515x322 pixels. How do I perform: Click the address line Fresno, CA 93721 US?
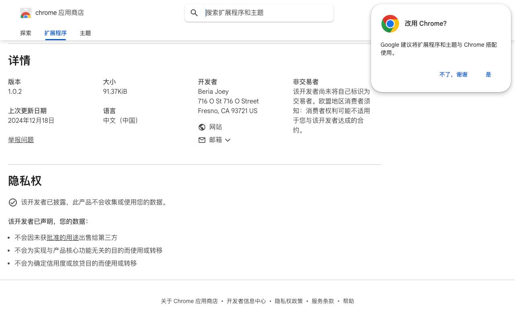pyautogui.click(x=228, y=111)
